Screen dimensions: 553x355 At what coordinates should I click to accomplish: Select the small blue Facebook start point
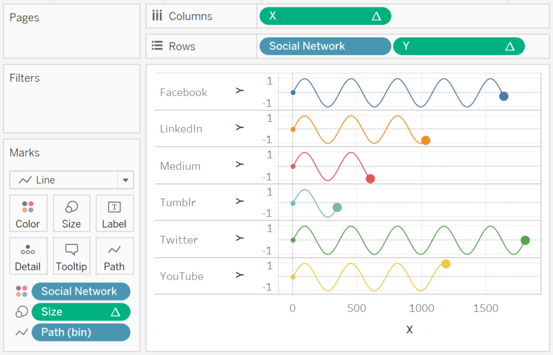pyautogui.click(x=293, y=93)
